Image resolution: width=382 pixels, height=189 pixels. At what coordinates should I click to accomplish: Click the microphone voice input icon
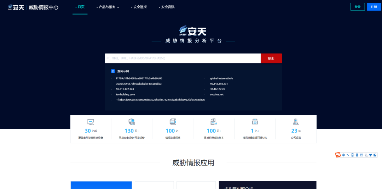[x=357, y=155]
